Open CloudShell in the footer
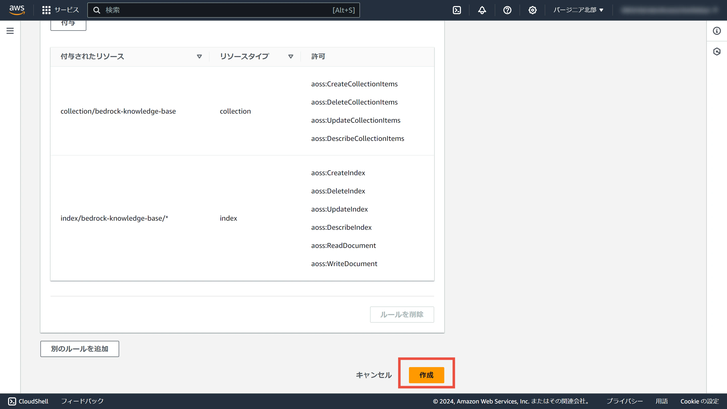Image resolution: width=727 pixels, height=409 pixels. tap(28, 401)
